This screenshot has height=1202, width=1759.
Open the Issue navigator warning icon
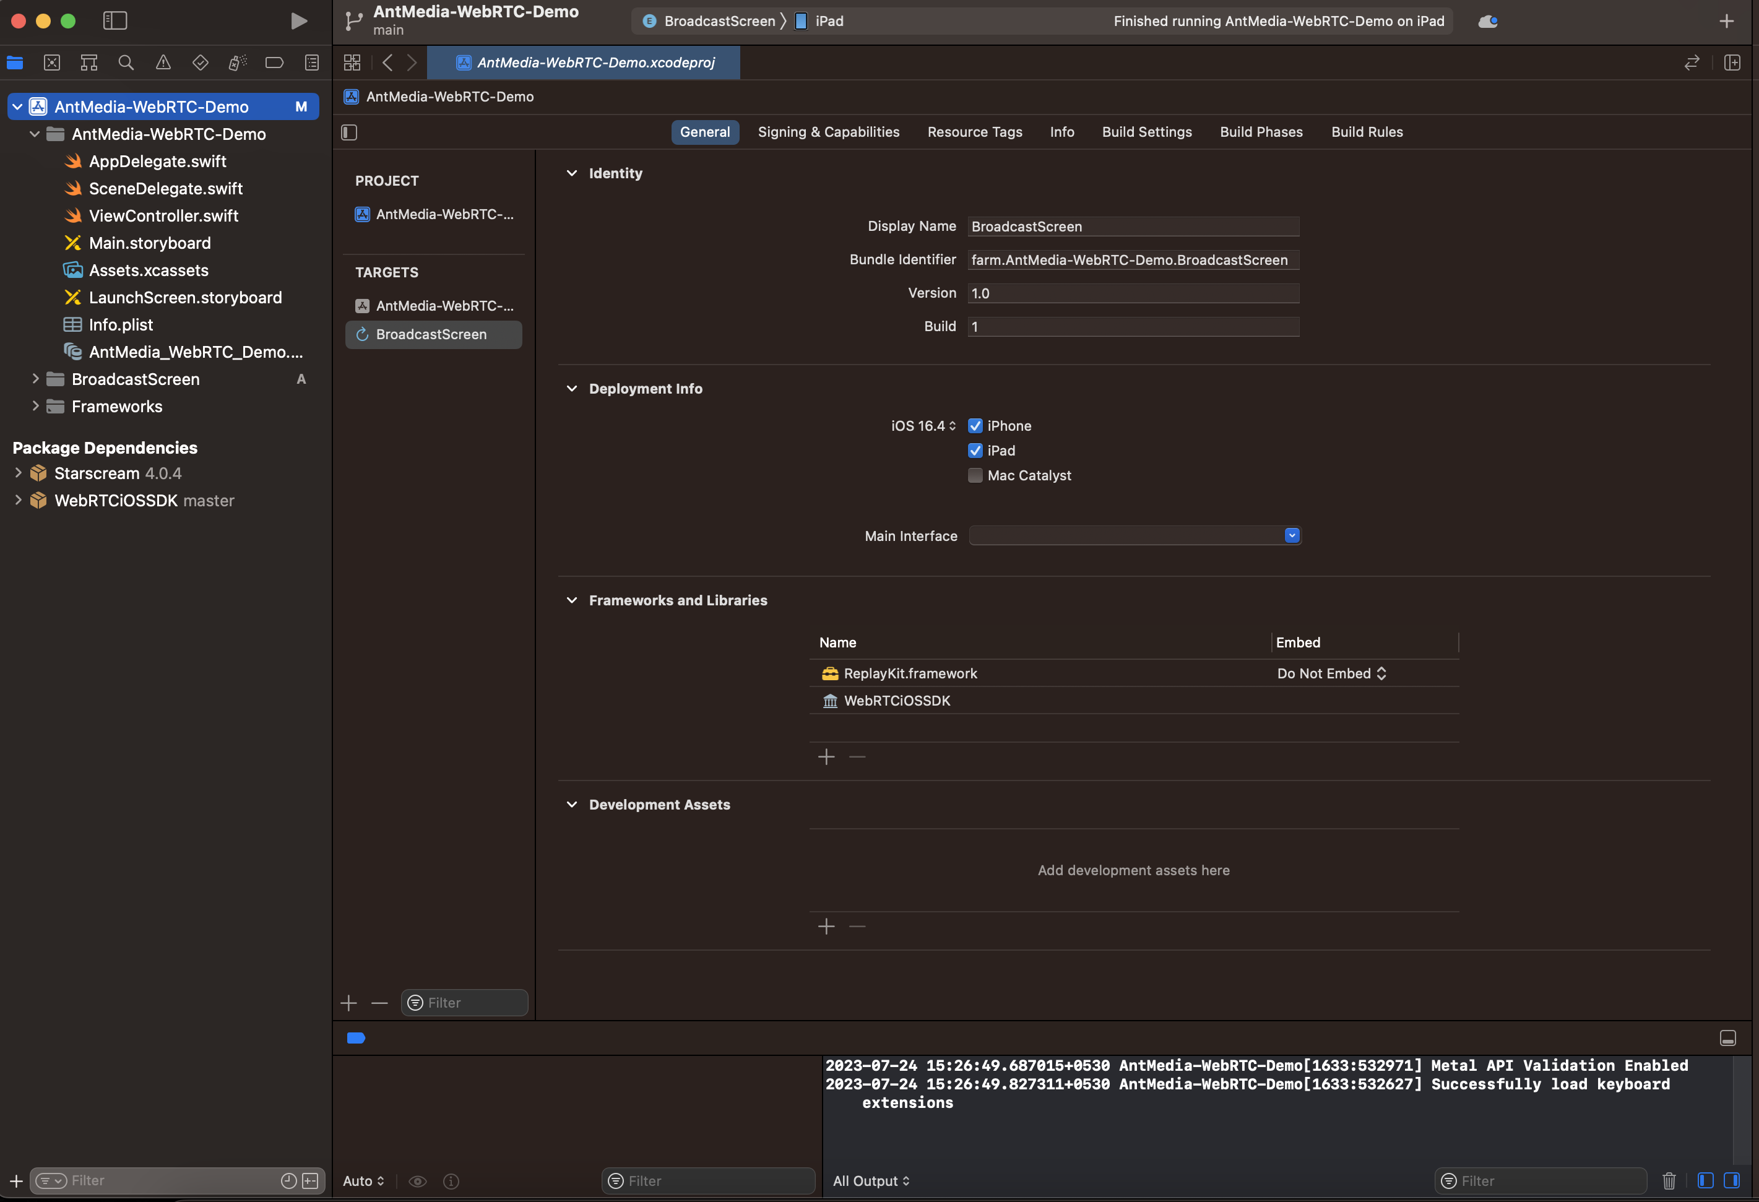(163, 63)
